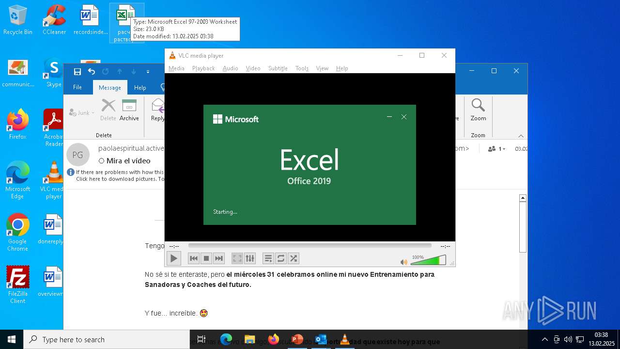
Task: Open FileZilla Client desktop shortcut
Action: click(18, 285)
